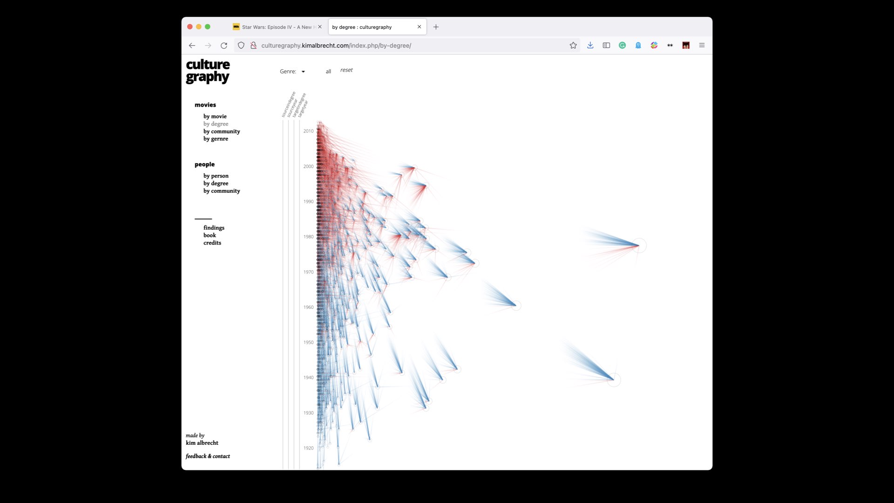Go to the findings page
This screenshot has height=503, width=894.
point(214,228)
